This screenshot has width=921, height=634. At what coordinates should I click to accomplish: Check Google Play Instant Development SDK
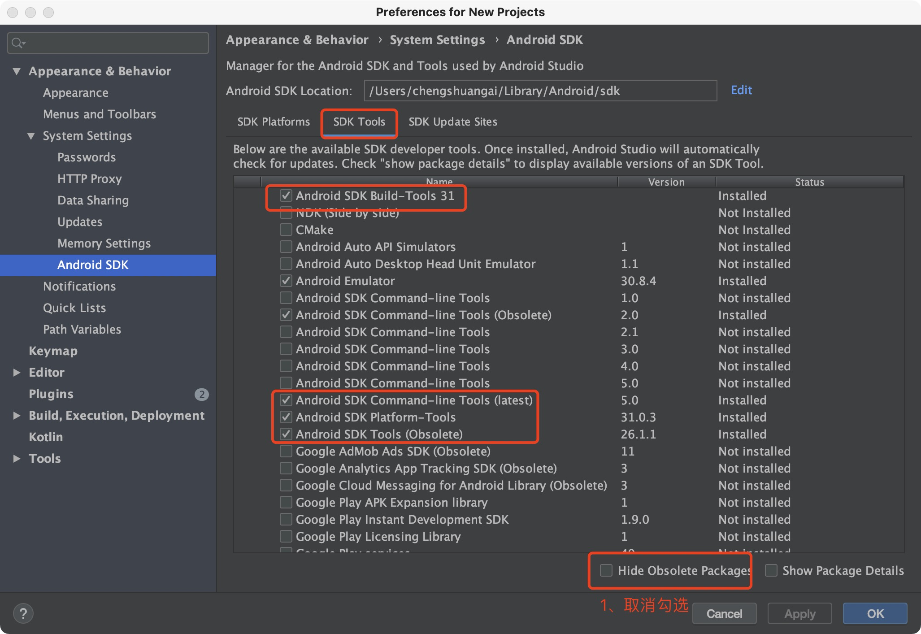(x=286, y=519)
